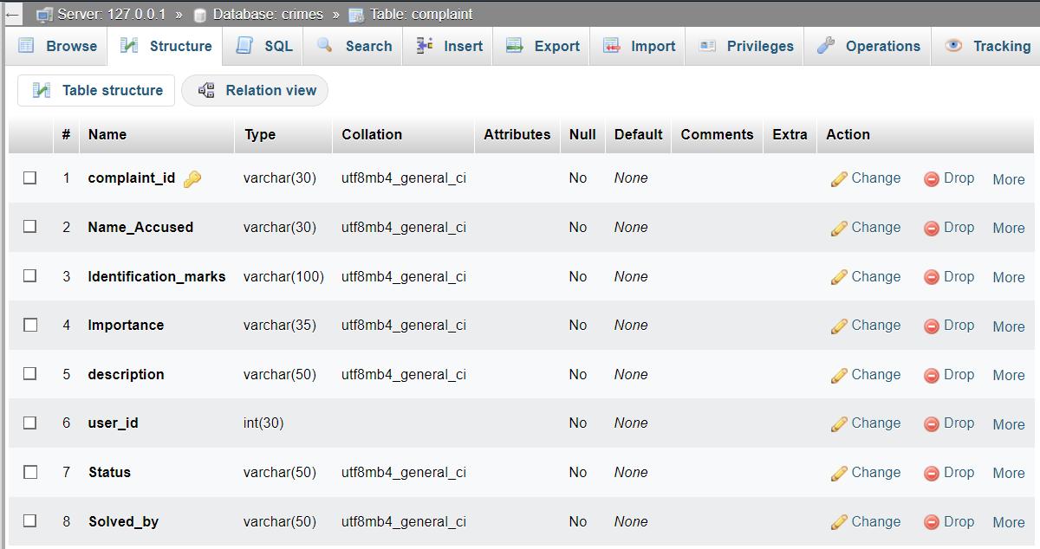The image size is (1040, 549).
Task: Click the primary key icon beside complaint_id
Action: tap(192, 178)
